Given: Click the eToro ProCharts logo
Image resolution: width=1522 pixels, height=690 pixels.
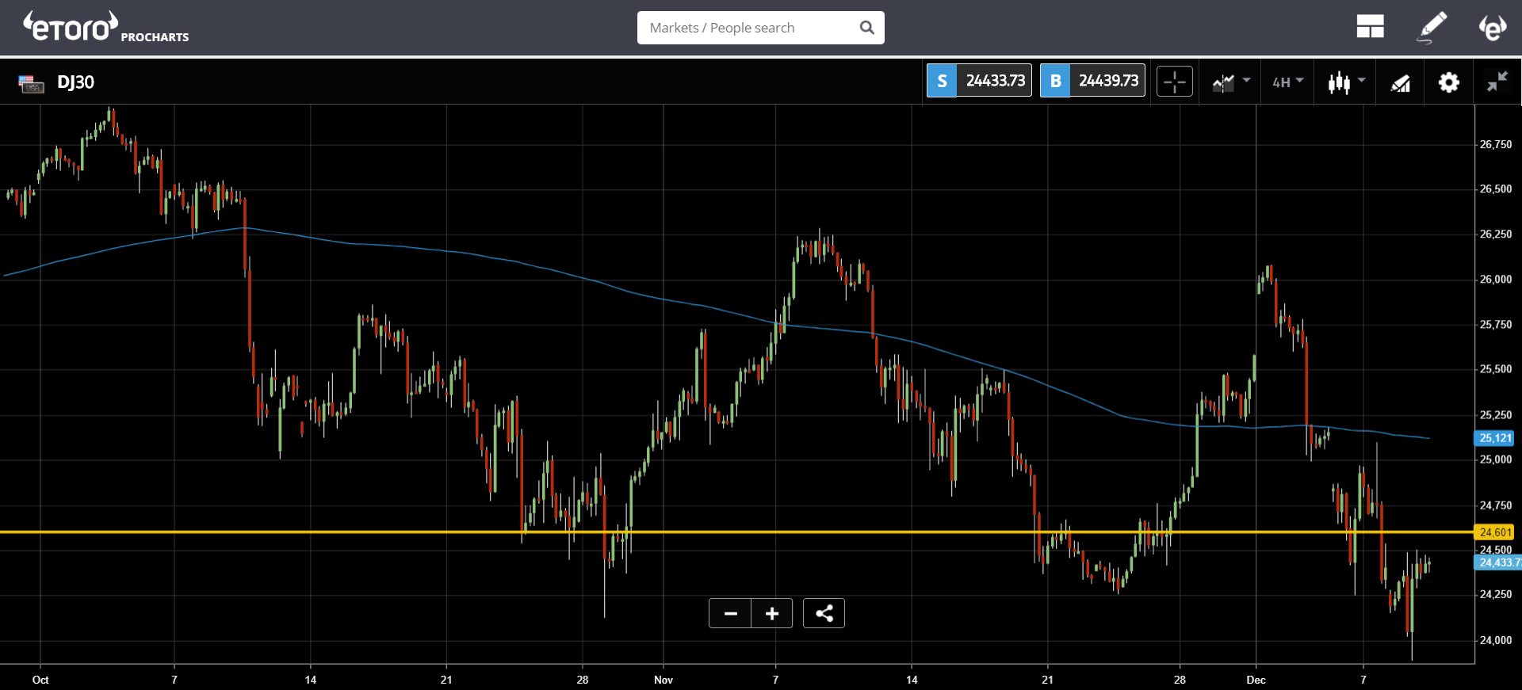Looking at the screenshot, I should [x=105, y=28].
